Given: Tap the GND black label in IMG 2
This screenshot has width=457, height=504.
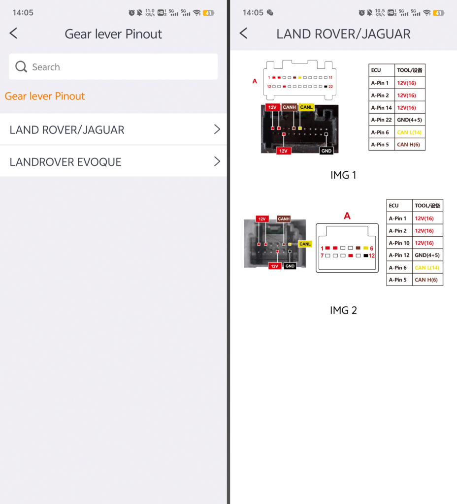Looking at the screenshot, I should (290, 266).
